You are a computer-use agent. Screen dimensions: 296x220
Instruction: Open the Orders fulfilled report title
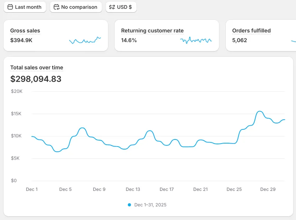(251, 31)
